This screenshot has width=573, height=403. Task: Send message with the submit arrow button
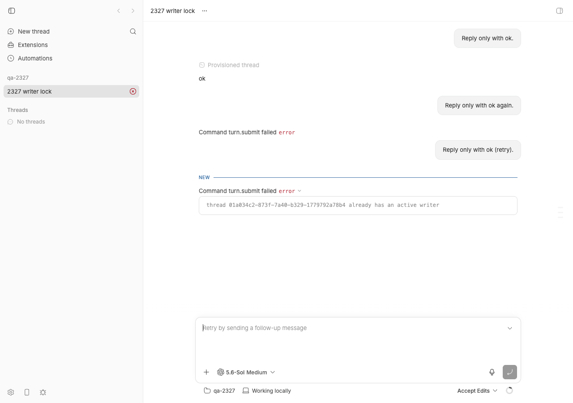click(510, 372)
